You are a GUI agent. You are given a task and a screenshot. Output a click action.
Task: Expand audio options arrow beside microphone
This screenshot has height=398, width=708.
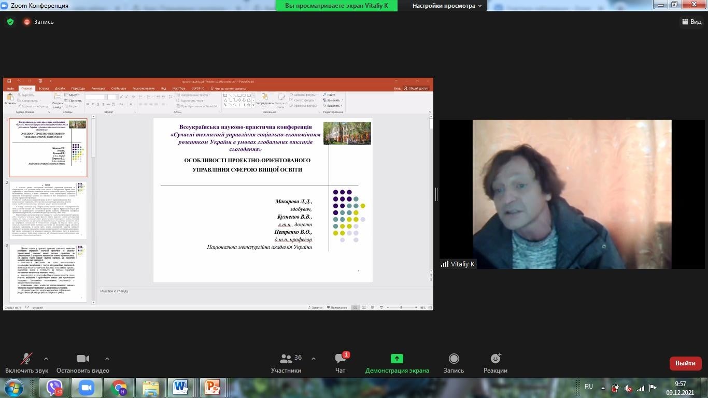tap(46, 359)
